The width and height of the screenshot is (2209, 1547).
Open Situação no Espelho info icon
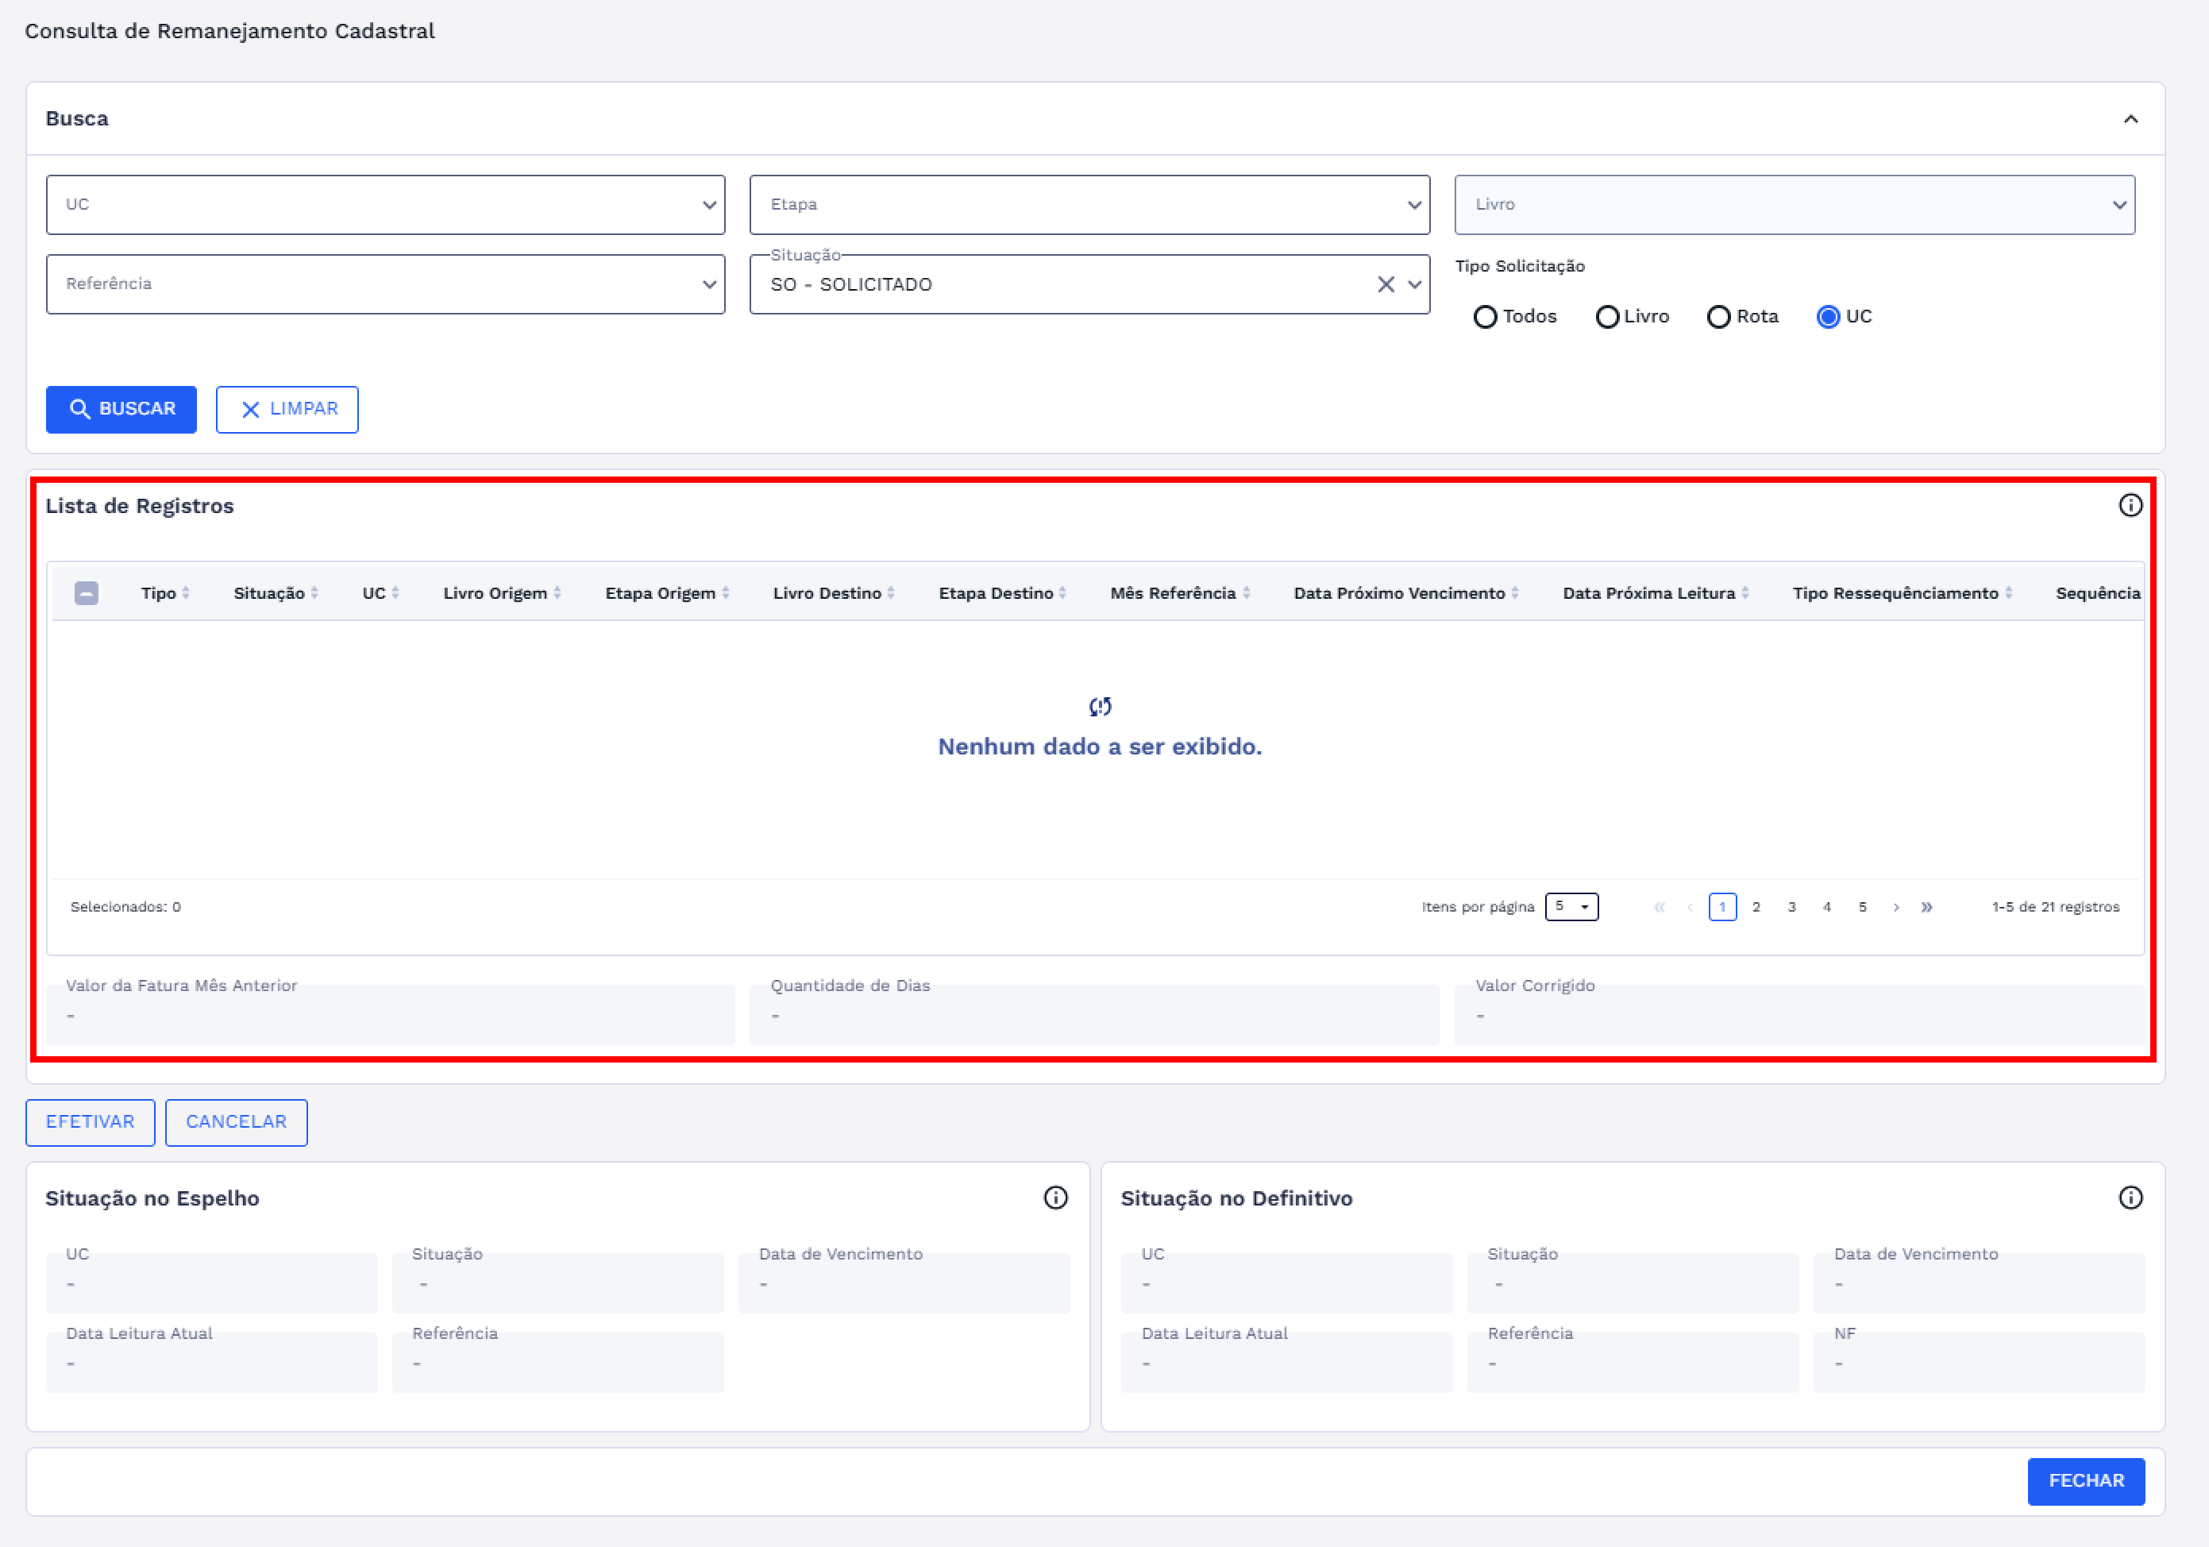click(x=1055, y=1198)
